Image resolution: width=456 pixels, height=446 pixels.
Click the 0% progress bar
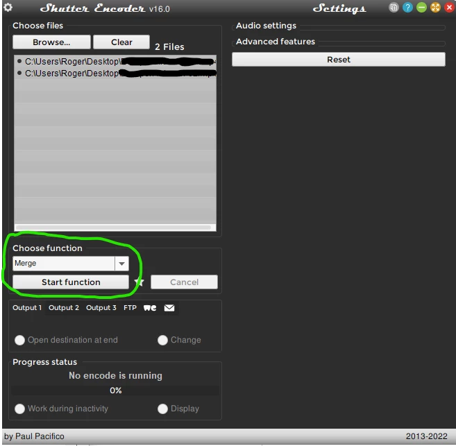(x=115, y=391)
